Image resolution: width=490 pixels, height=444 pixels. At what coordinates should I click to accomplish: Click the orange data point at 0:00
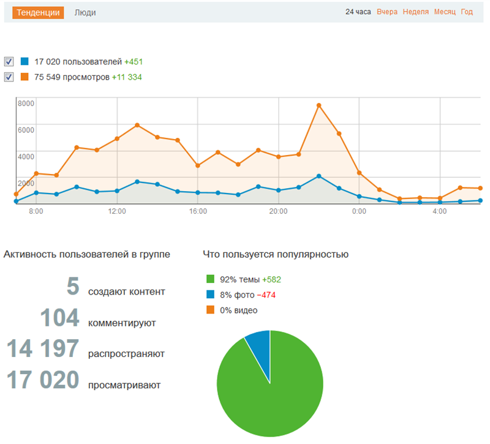point(359,173)
